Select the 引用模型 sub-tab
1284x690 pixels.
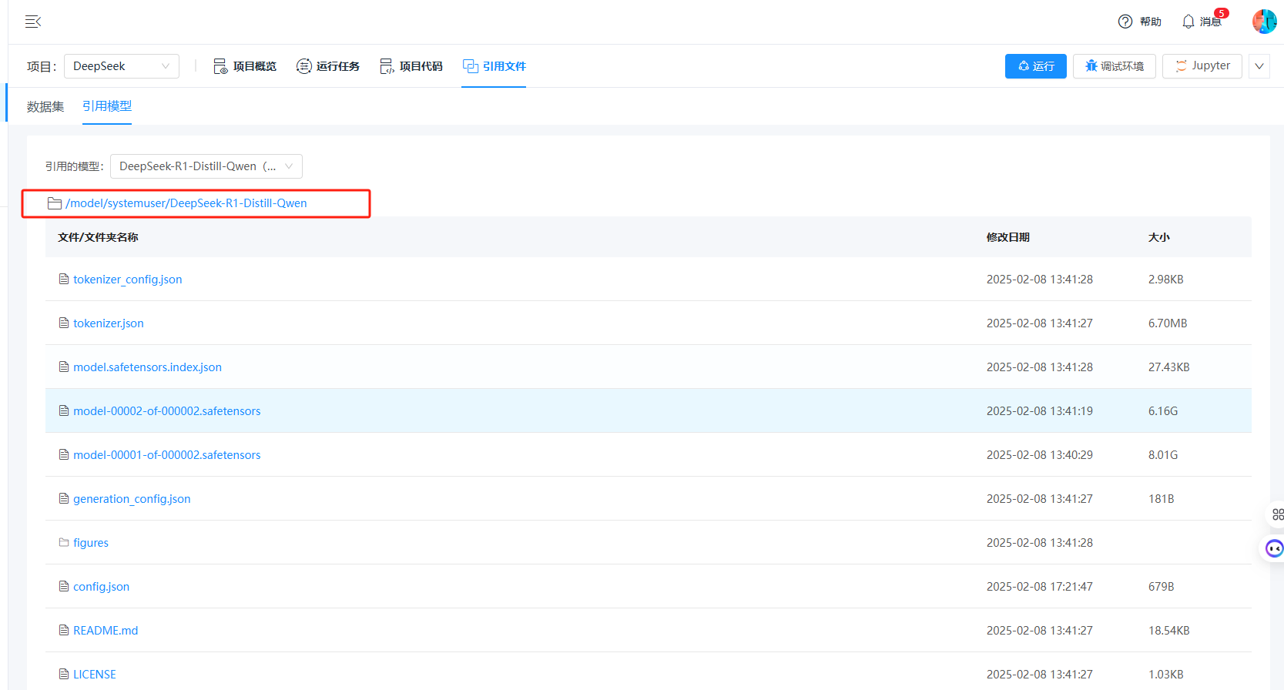pos(107,106)
